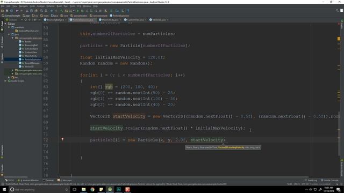Click the Undo toolbar icon
This screenshot has width=344, height=193.
[x=17, y=11]
